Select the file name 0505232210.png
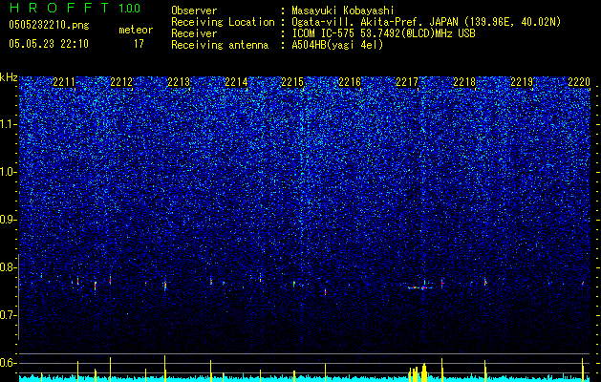The image size is (601, 382). click(x=49, y=25)
